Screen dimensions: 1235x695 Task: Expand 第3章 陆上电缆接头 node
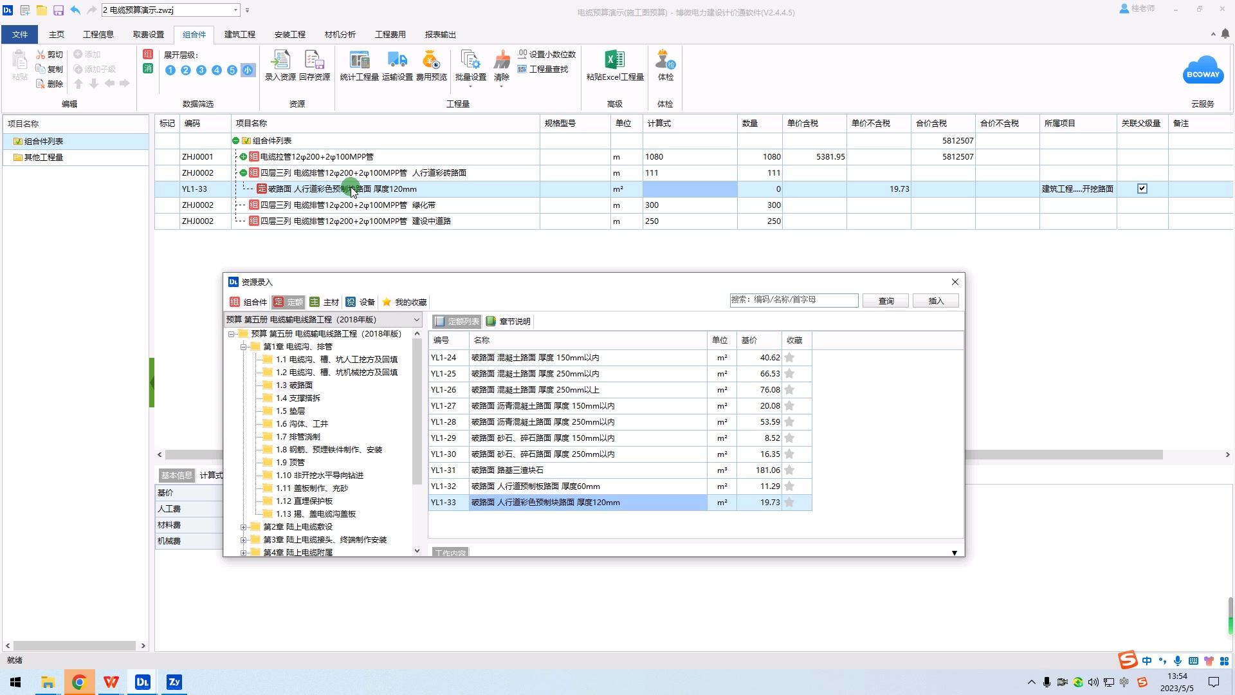[x=244, y=540]
